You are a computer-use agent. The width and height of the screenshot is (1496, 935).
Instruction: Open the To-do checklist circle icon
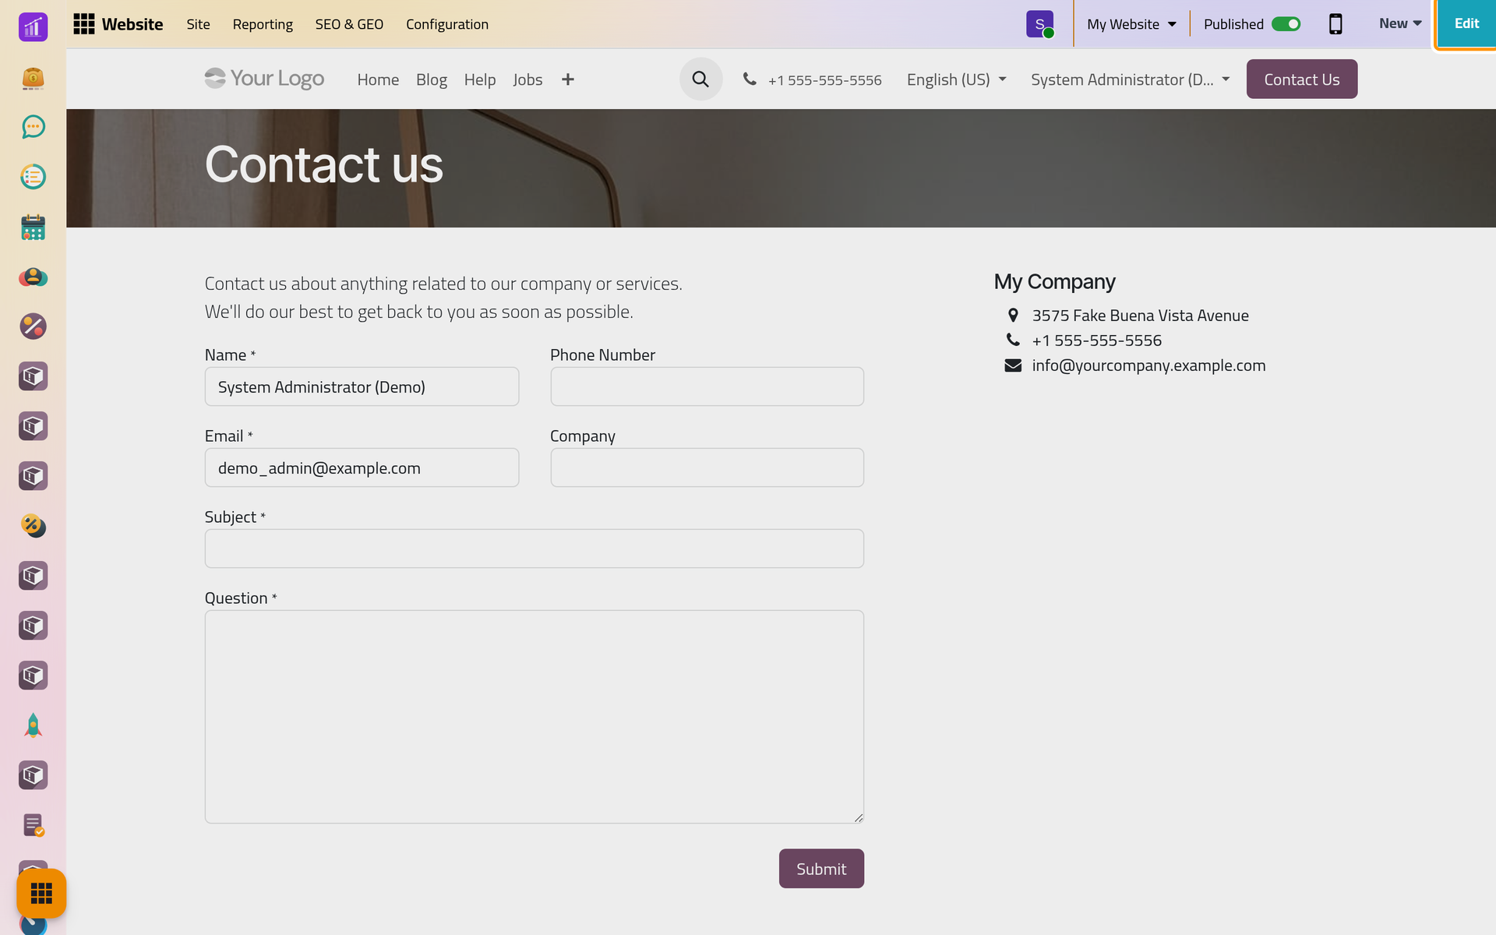(33, 177)
